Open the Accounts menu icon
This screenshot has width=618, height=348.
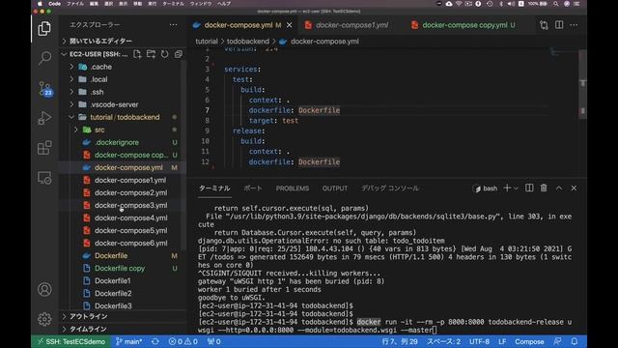44,289
